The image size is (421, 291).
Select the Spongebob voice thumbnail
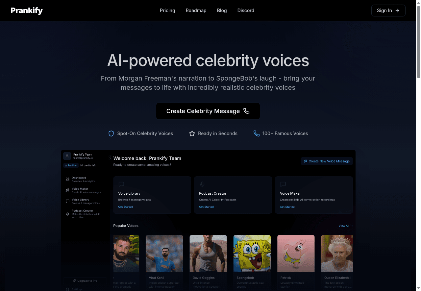tap(252, 254)
